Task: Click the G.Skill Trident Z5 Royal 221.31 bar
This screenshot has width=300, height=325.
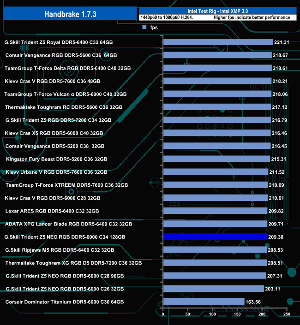Action: [x=218, y=42]
